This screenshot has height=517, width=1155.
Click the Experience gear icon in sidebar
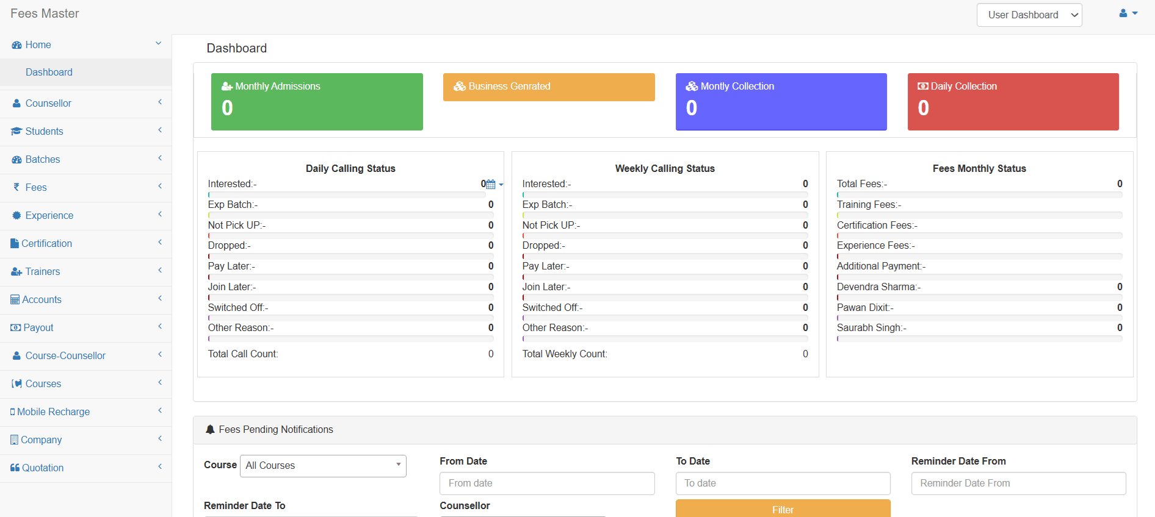[x=16, y=215]
